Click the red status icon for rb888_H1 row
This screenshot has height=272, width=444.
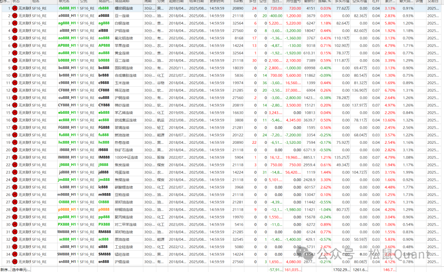click(x=15, y=8)
